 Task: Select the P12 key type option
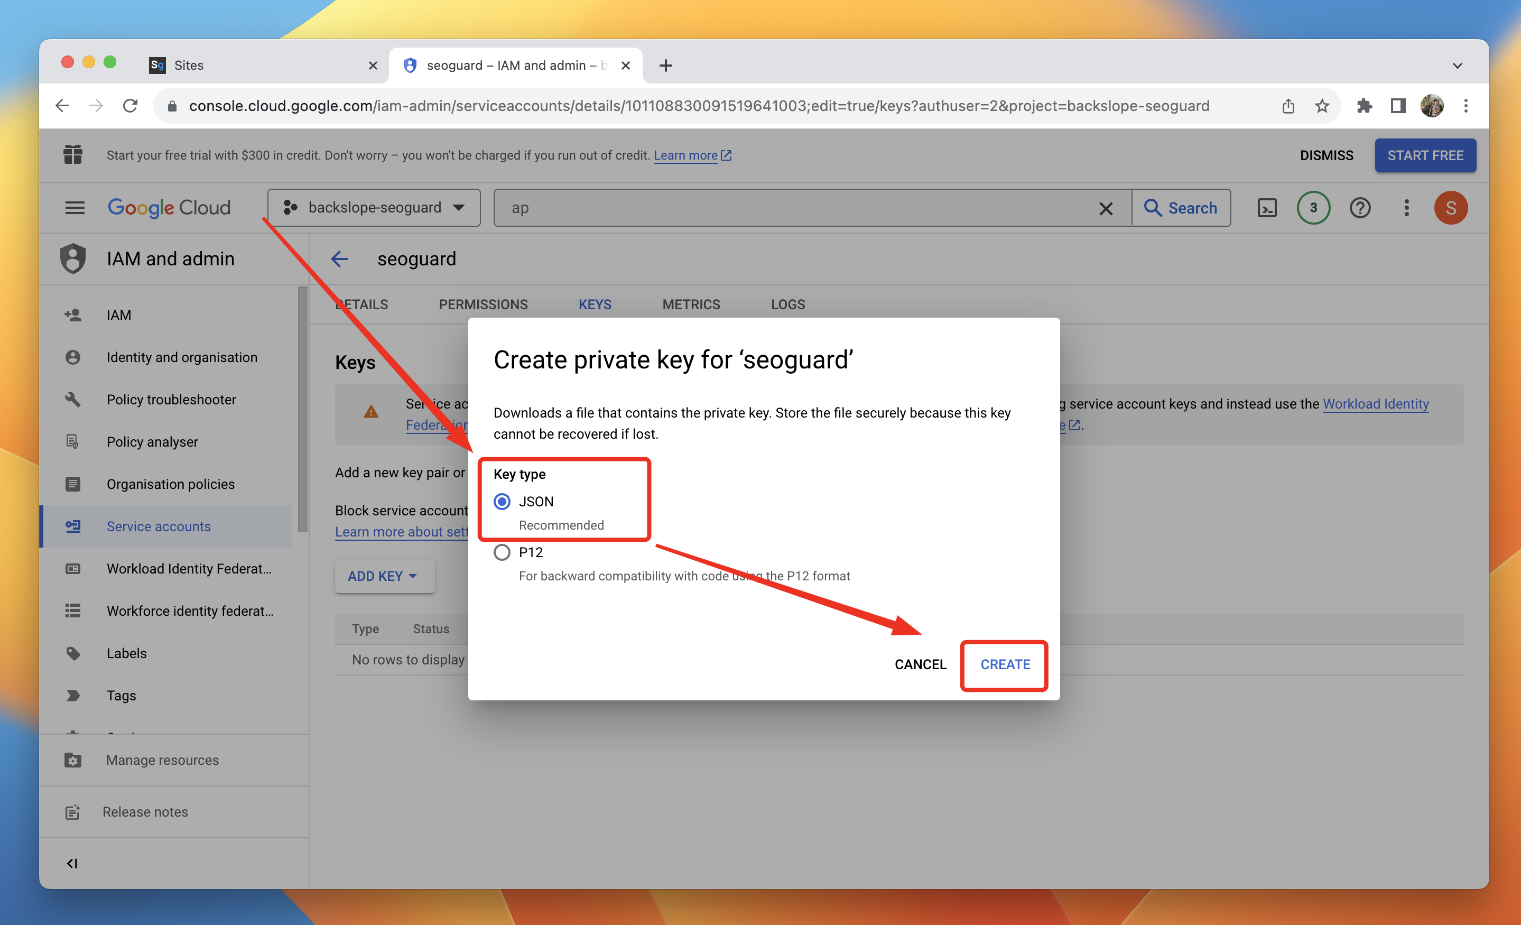pos(502,552)
